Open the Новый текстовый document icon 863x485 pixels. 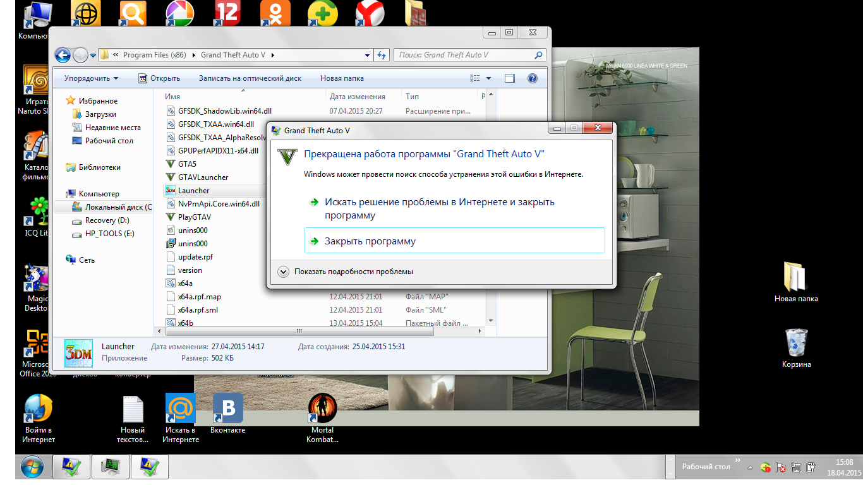[x=133, y=418]
